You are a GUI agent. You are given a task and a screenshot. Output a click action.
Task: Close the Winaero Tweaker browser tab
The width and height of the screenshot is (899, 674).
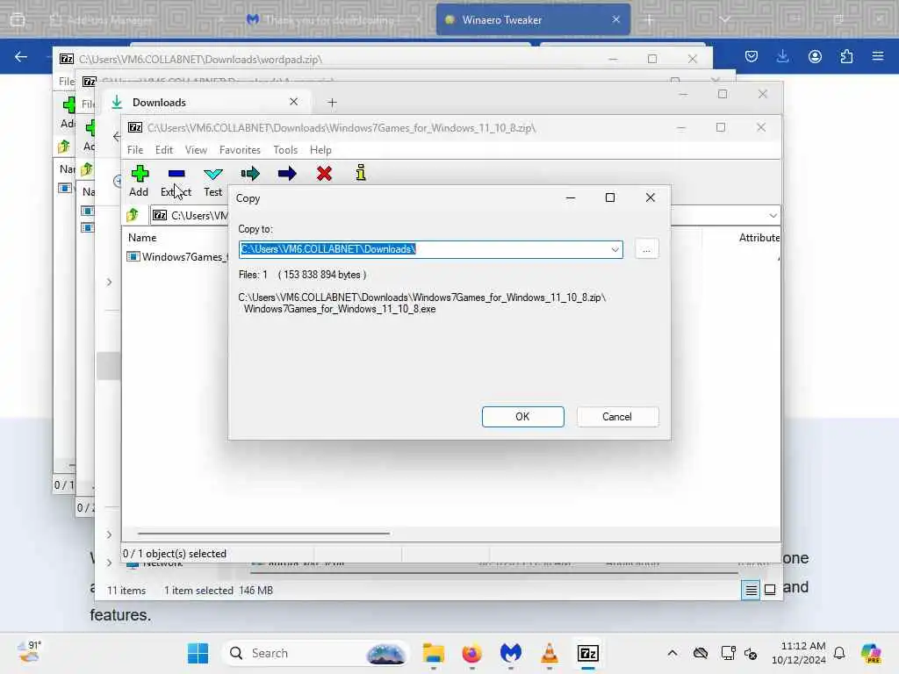coord(615,19)
